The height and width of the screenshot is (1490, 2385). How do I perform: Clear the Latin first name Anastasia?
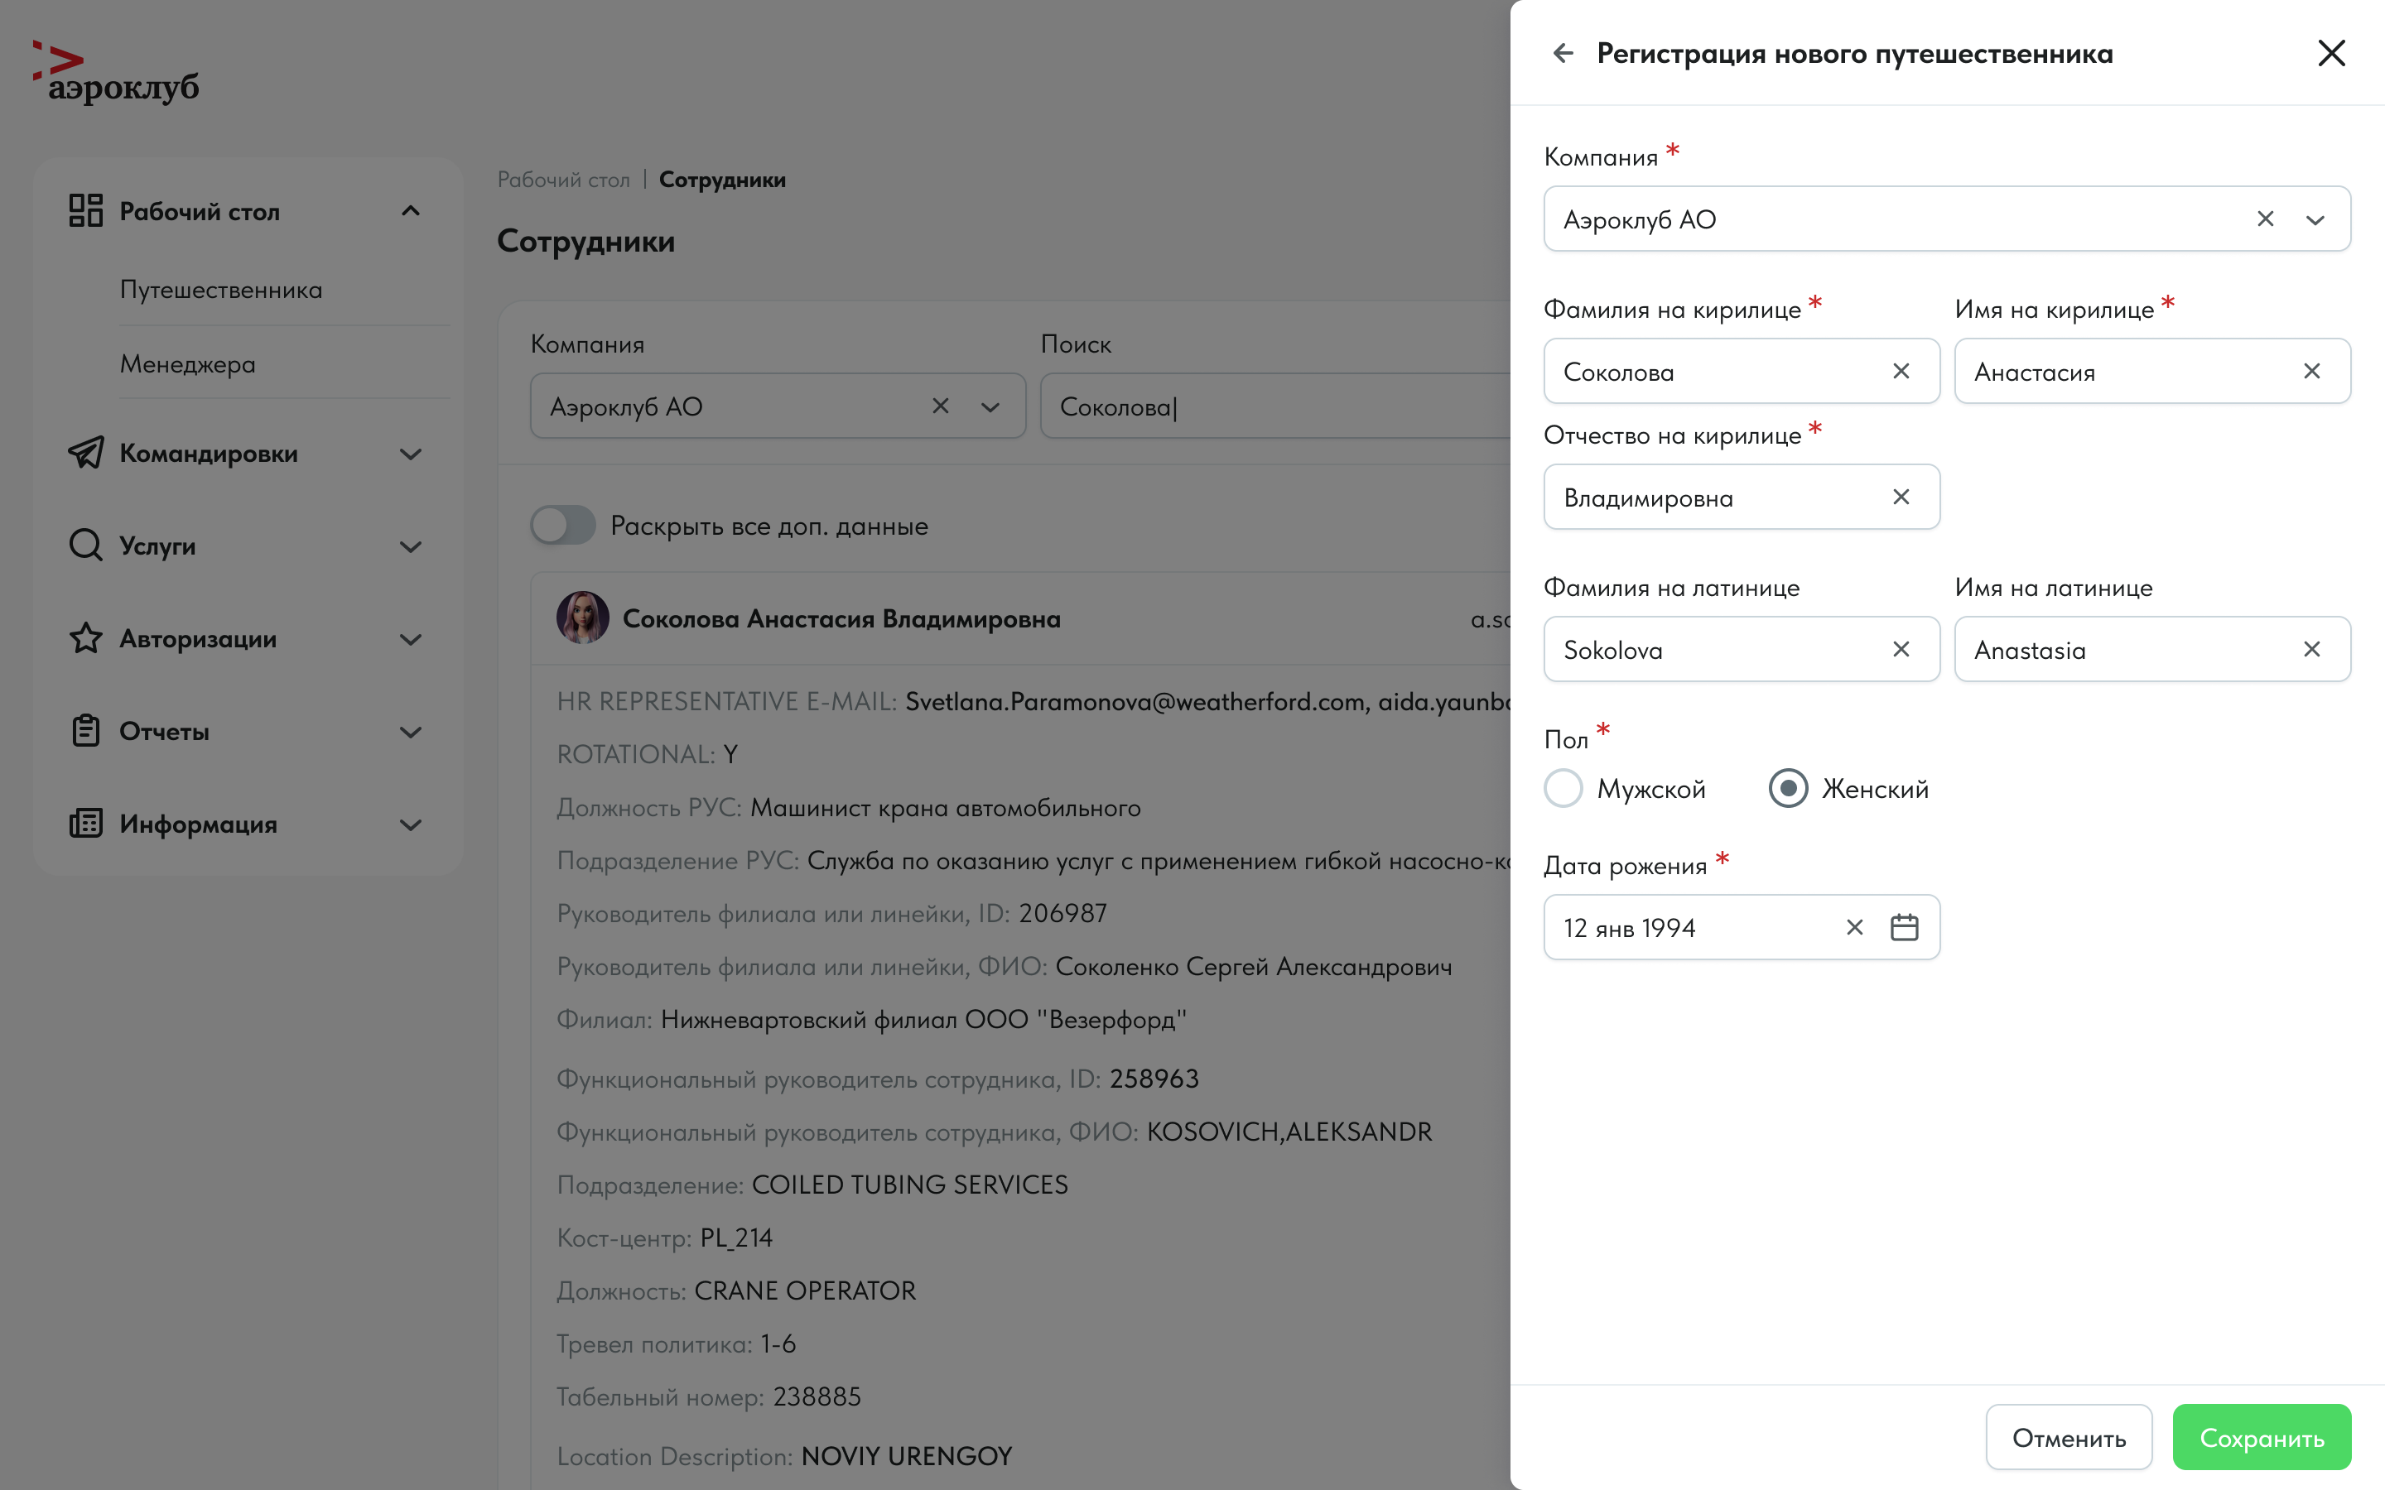pos(2311,650)
